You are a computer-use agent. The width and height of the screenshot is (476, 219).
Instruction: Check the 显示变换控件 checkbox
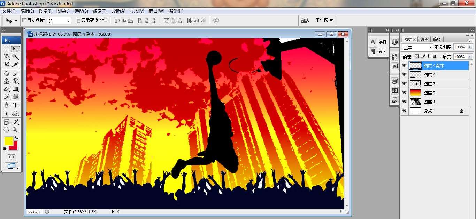tap(78, 21)
